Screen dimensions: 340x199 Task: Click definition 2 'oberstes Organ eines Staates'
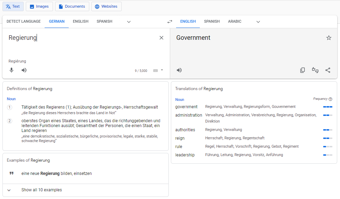[91, 126]
